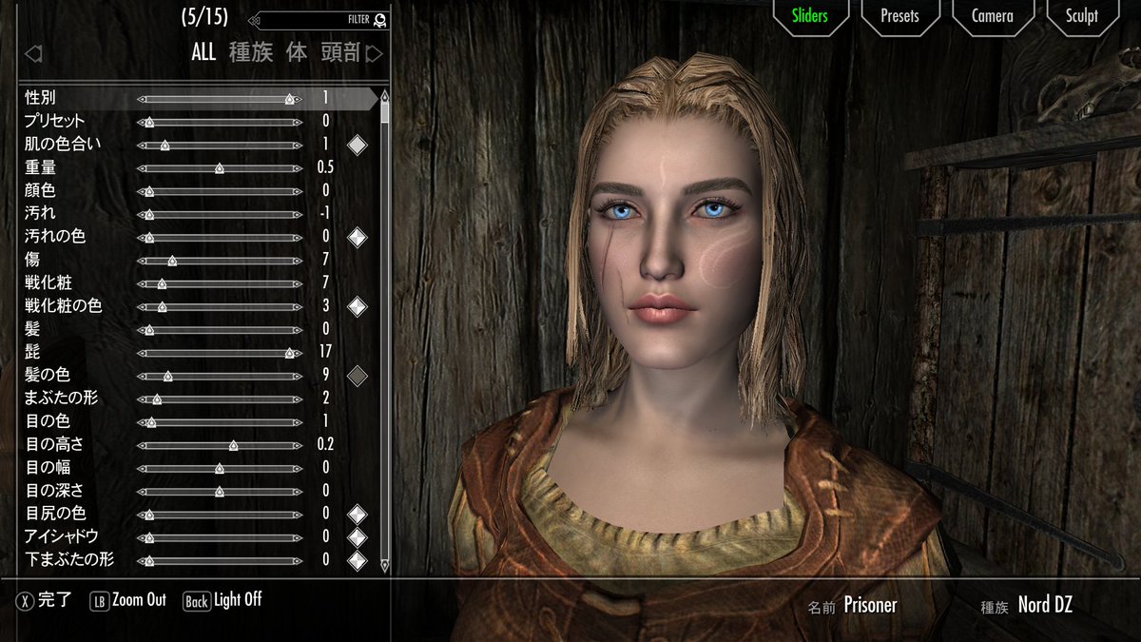Click the X 完了 finish button
Viewport: 1141px width, 642px height.
[45, 600]
